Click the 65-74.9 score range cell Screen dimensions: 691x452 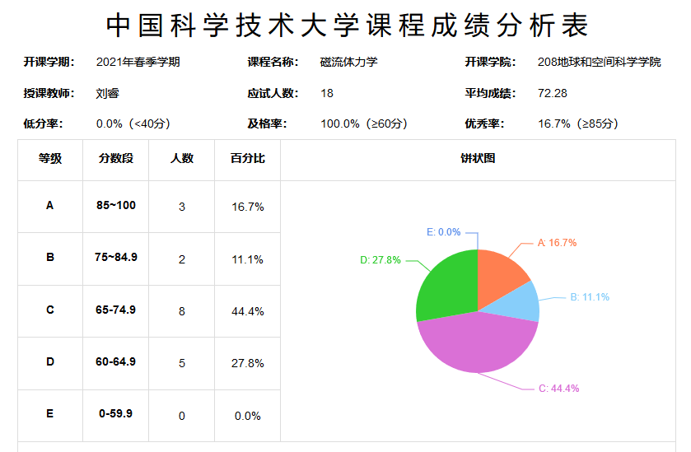click(115, 310)
